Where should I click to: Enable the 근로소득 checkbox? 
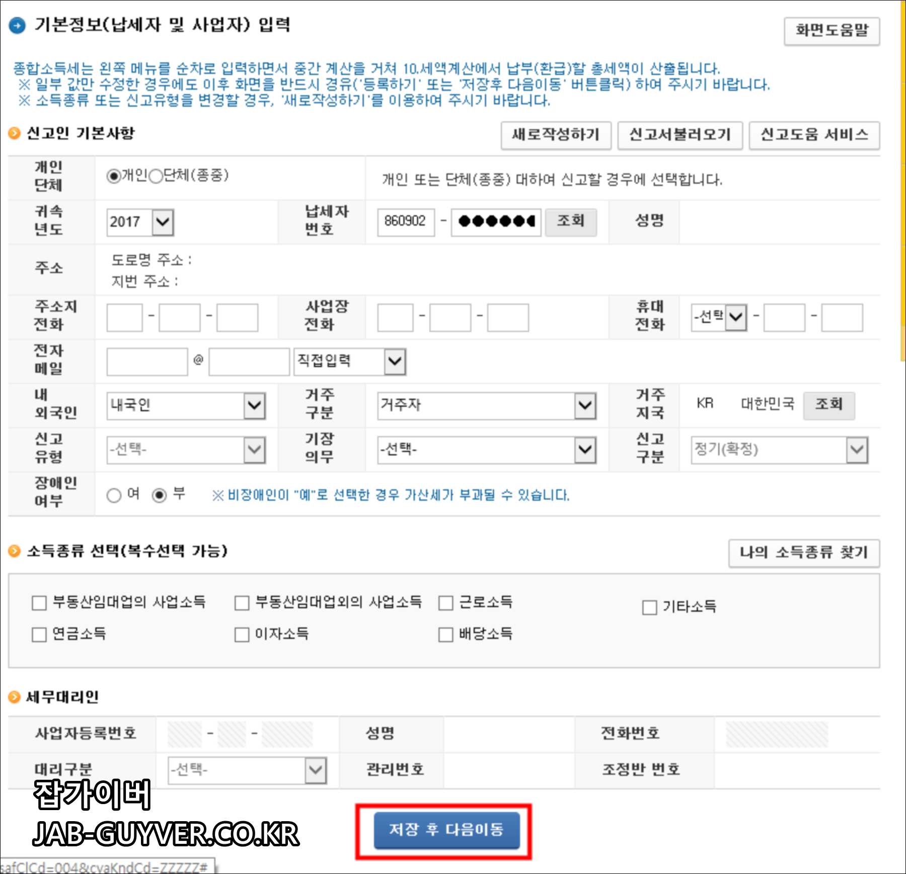(445, 603)
